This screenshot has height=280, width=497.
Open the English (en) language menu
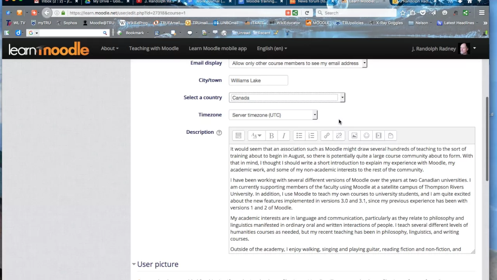click(272, 48)
